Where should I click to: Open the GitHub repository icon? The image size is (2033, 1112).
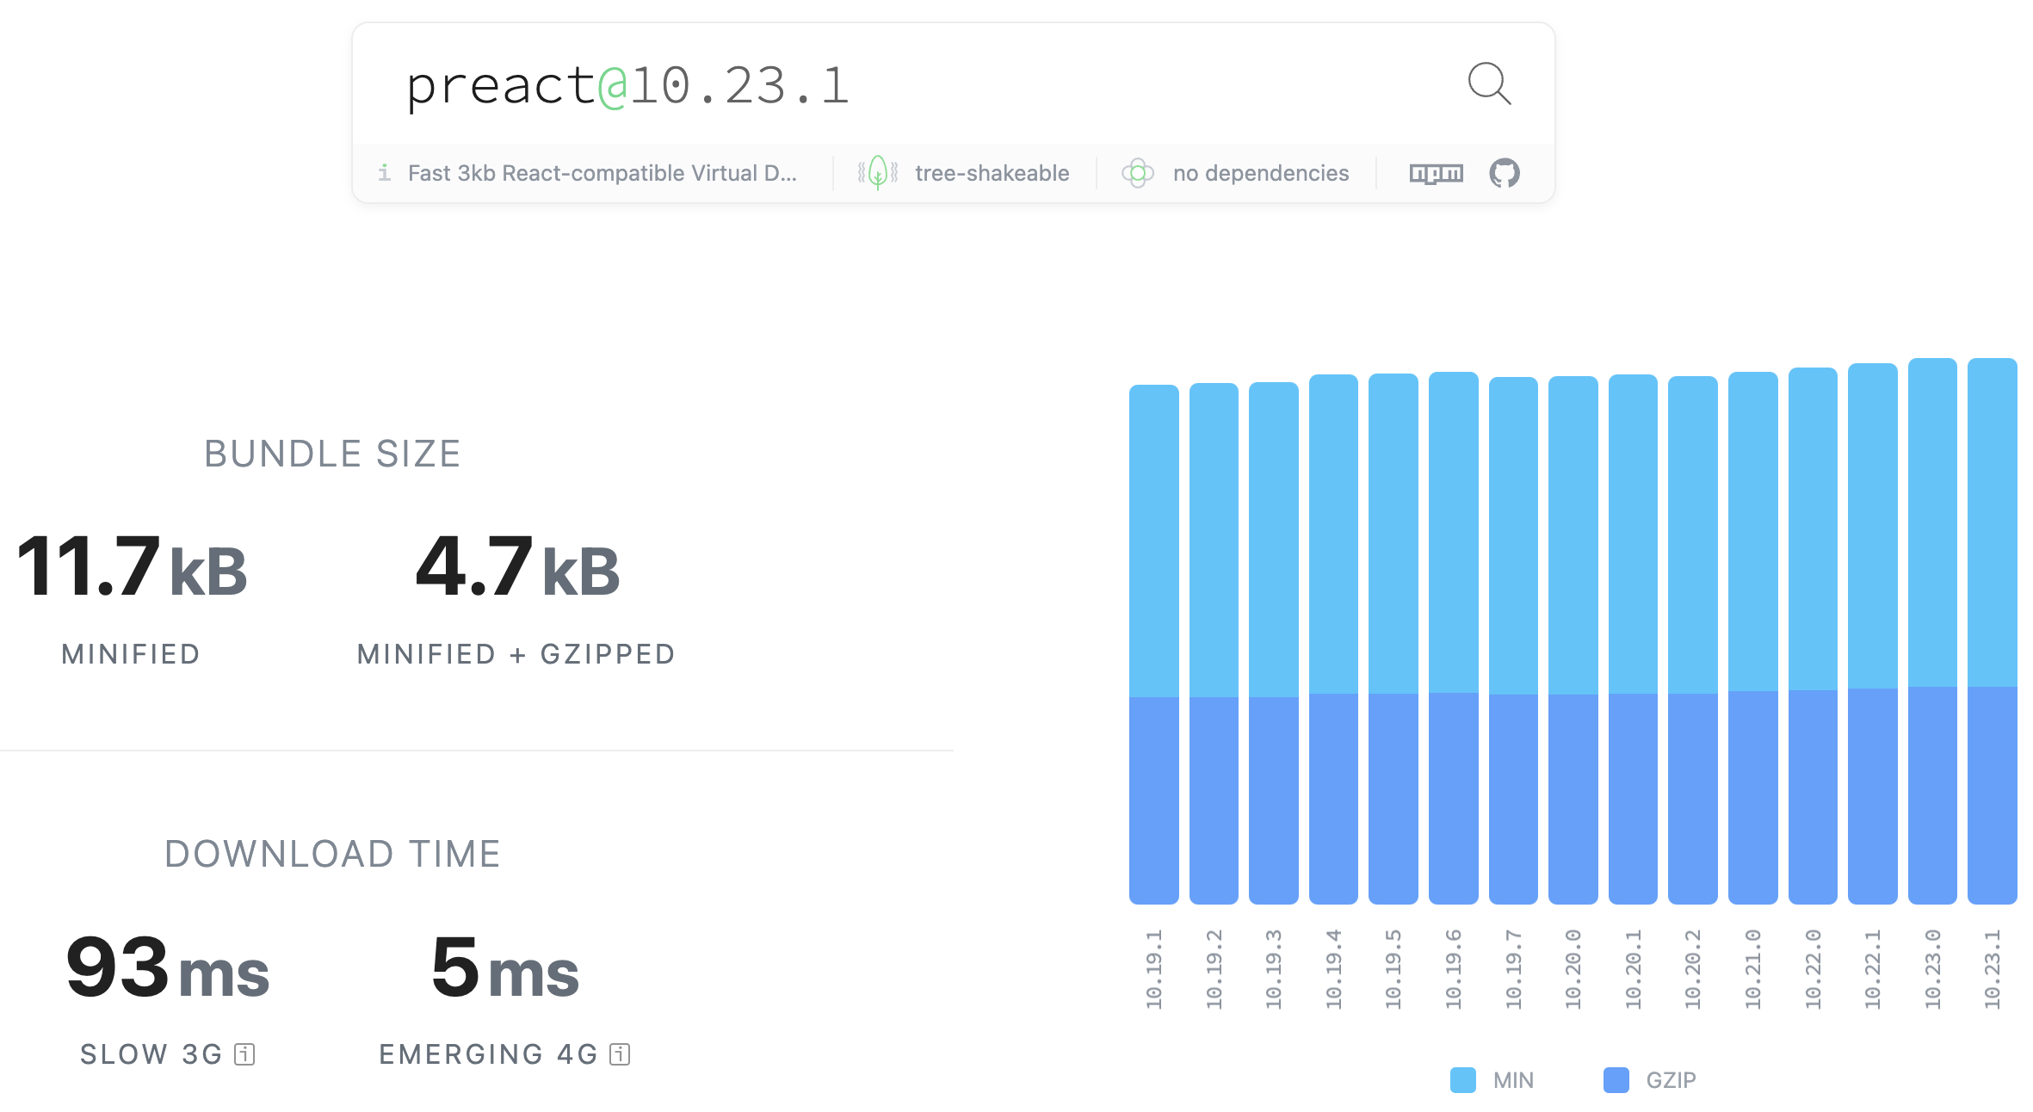1504,173
